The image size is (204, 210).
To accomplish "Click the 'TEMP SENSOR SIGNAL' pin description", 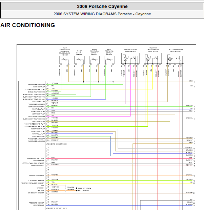I will tap(36, 107).
